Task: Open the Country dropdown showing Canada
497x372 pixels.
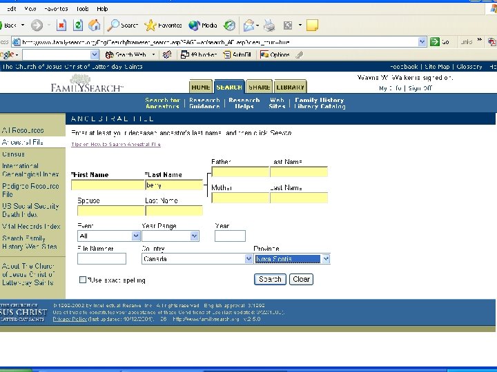Action: coord(248,259)
